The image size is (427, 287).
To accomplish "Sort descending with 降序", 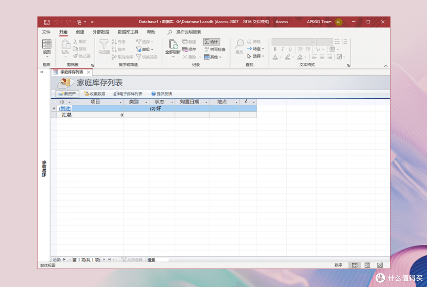I will click(119, 49).
